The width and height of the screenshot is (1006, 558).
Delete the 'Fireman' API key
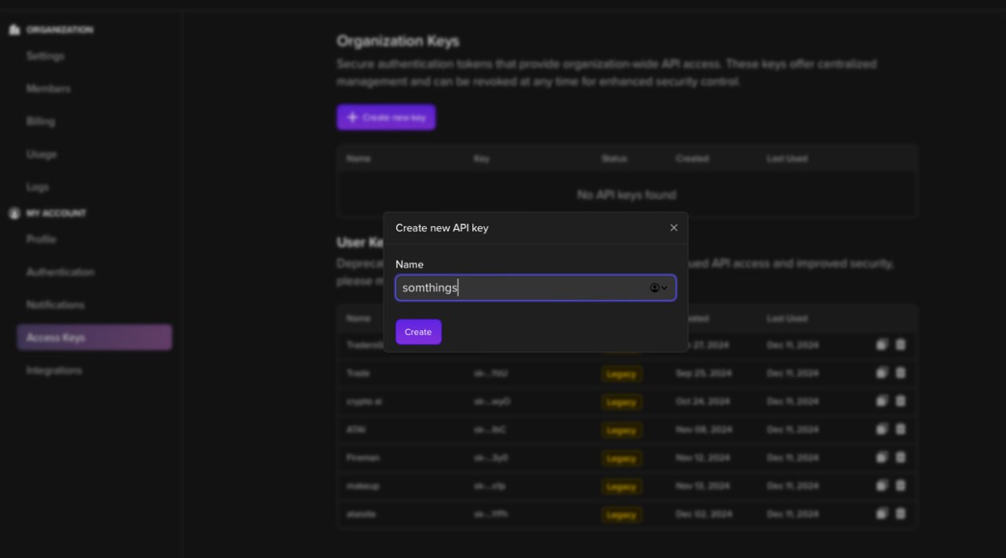tap(901, 457)
